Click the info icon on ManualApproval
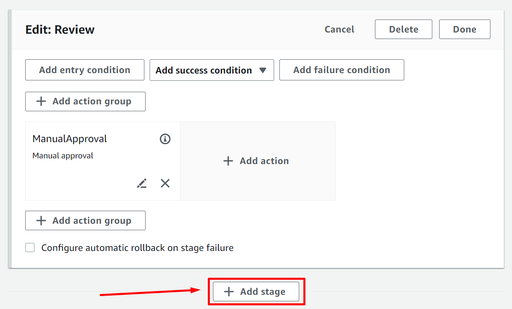The height and width of the screenshot is (309, 512). pos(165,139)
